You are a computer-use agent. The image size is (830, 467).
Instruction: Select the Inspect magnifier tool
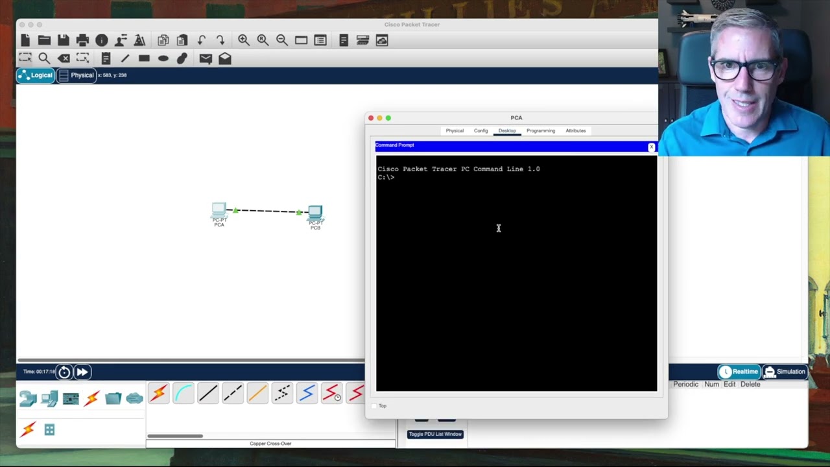tap(44, 58)
